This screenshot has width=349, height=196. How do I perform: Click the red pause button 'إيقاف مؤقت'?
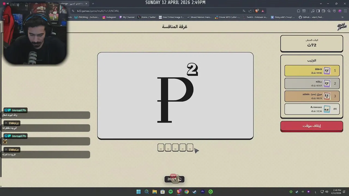pos(312,126)
